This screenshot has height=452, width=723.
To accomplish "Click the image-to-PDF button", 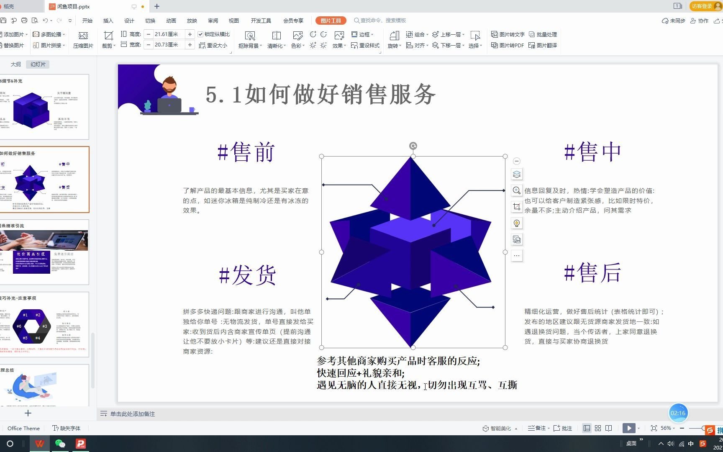I will click(508, 45).
